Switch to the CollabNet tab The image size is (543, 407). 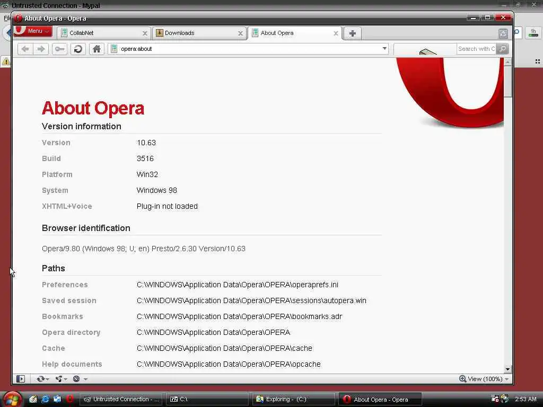tap(103, 33)
